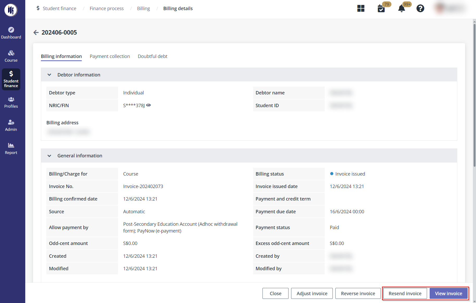Click the Adjust invoice button
This screenshot has width=476, height=303.
[x=312, y=293]
